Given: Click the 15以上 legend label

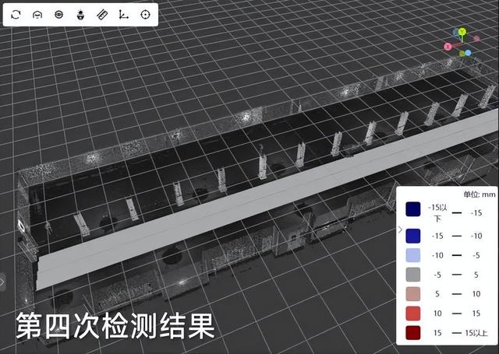Looking at the screenshot, I should click(x=476, y=333).
